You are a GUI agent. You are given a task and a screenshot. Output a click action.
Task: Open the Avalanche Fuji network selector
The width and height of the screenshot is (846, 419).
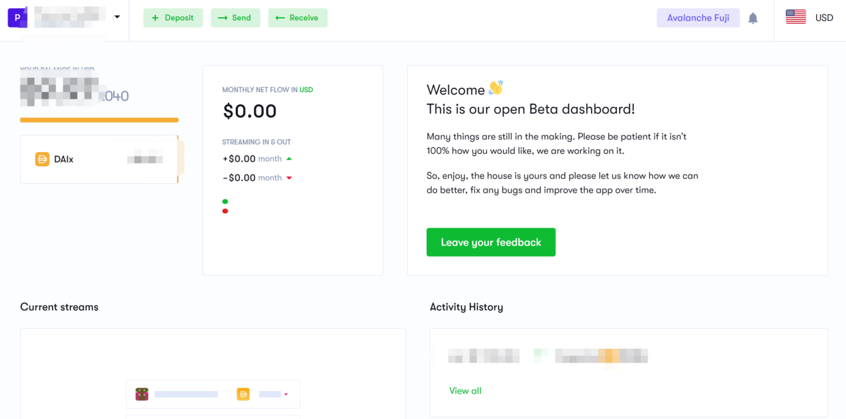pyautogui.click(x=697, y=18)
